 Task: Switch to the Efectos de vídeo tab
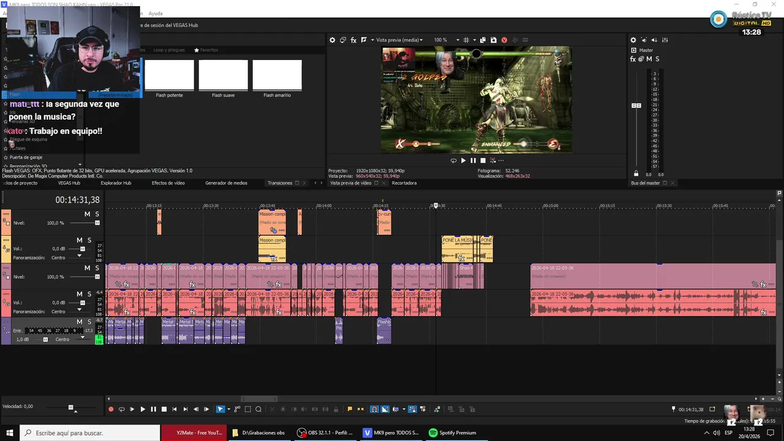pos(168,183)
